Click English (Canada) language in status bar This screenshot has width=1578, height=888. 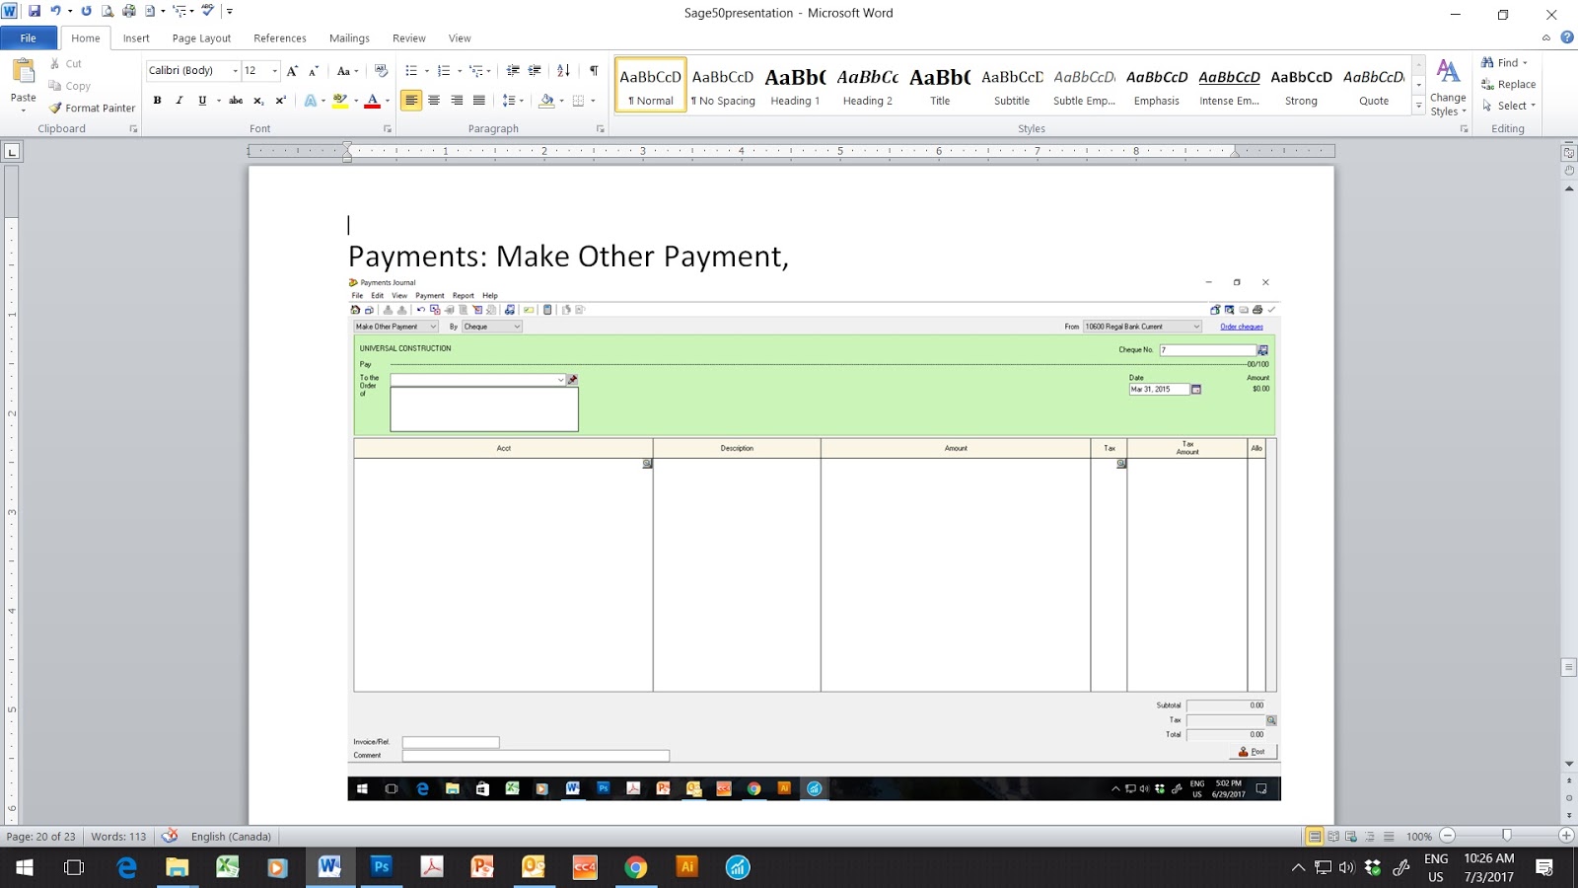tap(231, 837)
